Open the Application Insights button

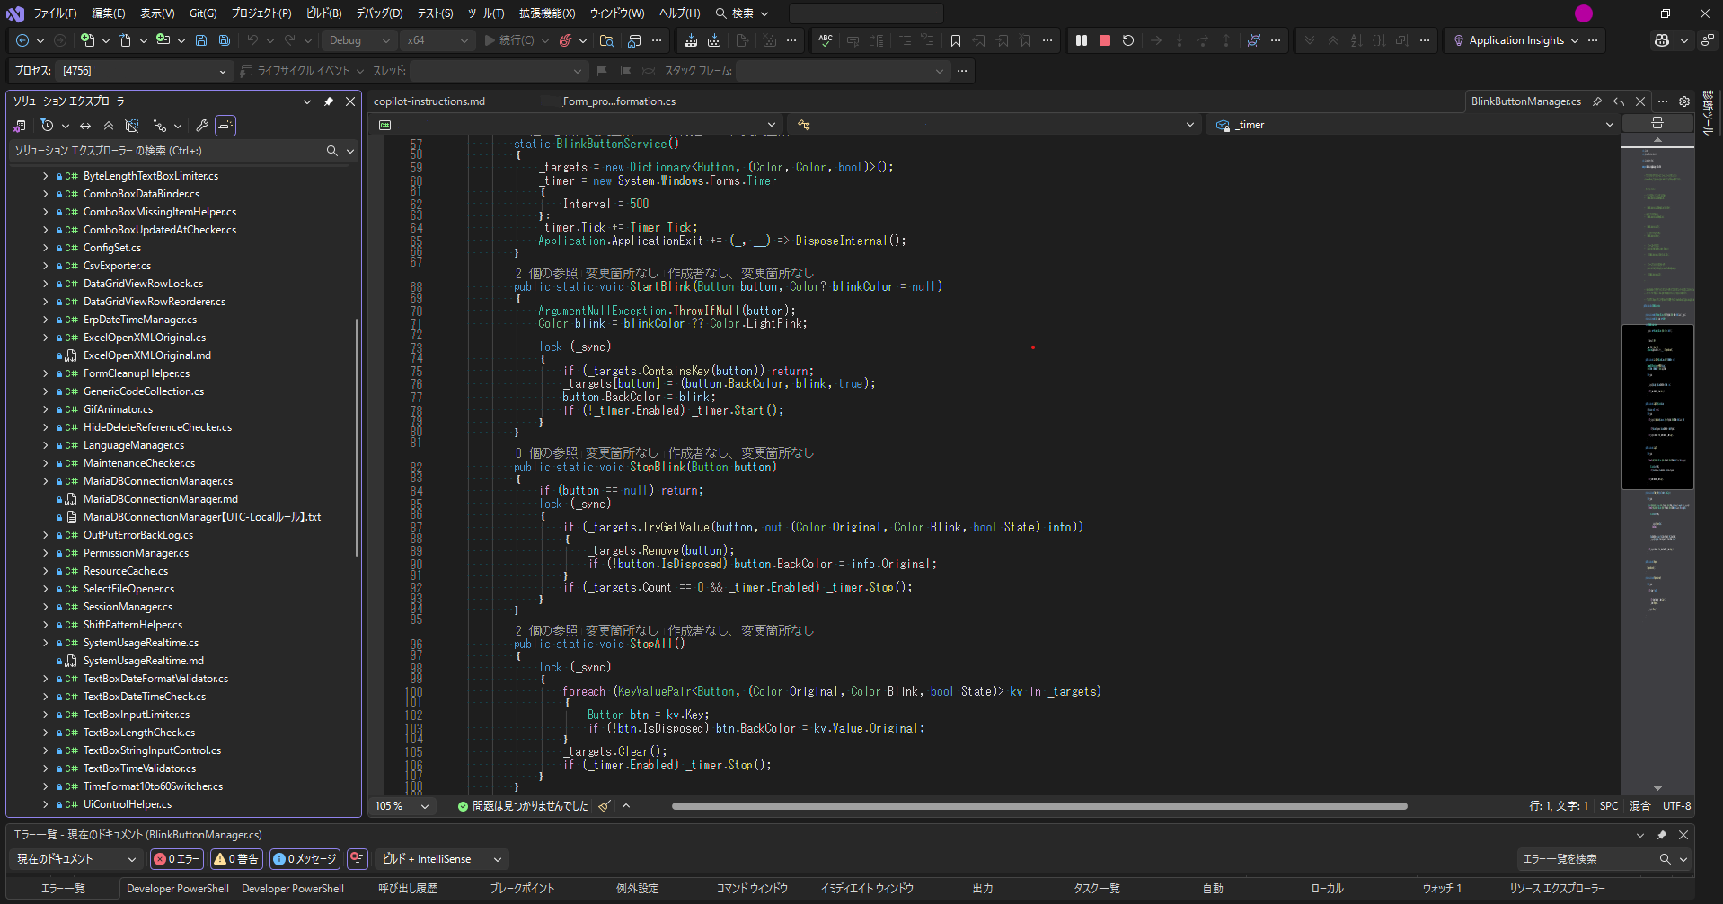tap(1515, 40)
